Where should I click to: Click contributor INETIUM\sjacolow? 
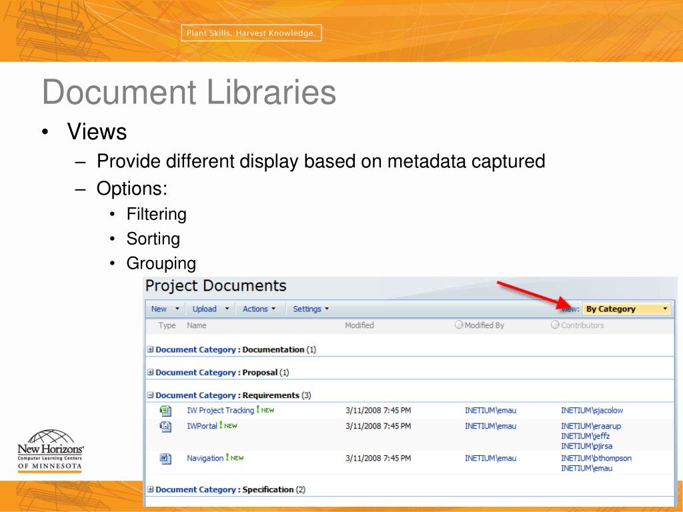coord(592,410)
